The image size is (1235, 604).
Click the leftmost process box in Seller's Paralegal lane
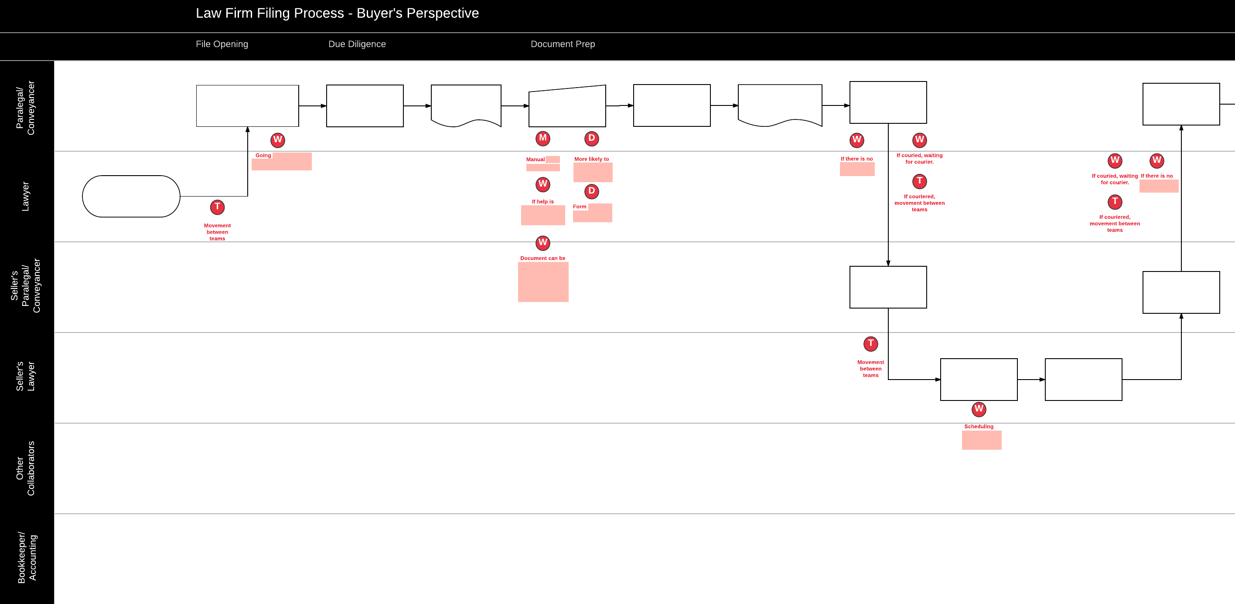888,287
